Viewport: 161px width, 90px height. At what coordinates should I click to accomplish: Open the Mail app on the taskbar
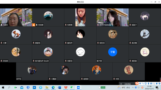22,87
